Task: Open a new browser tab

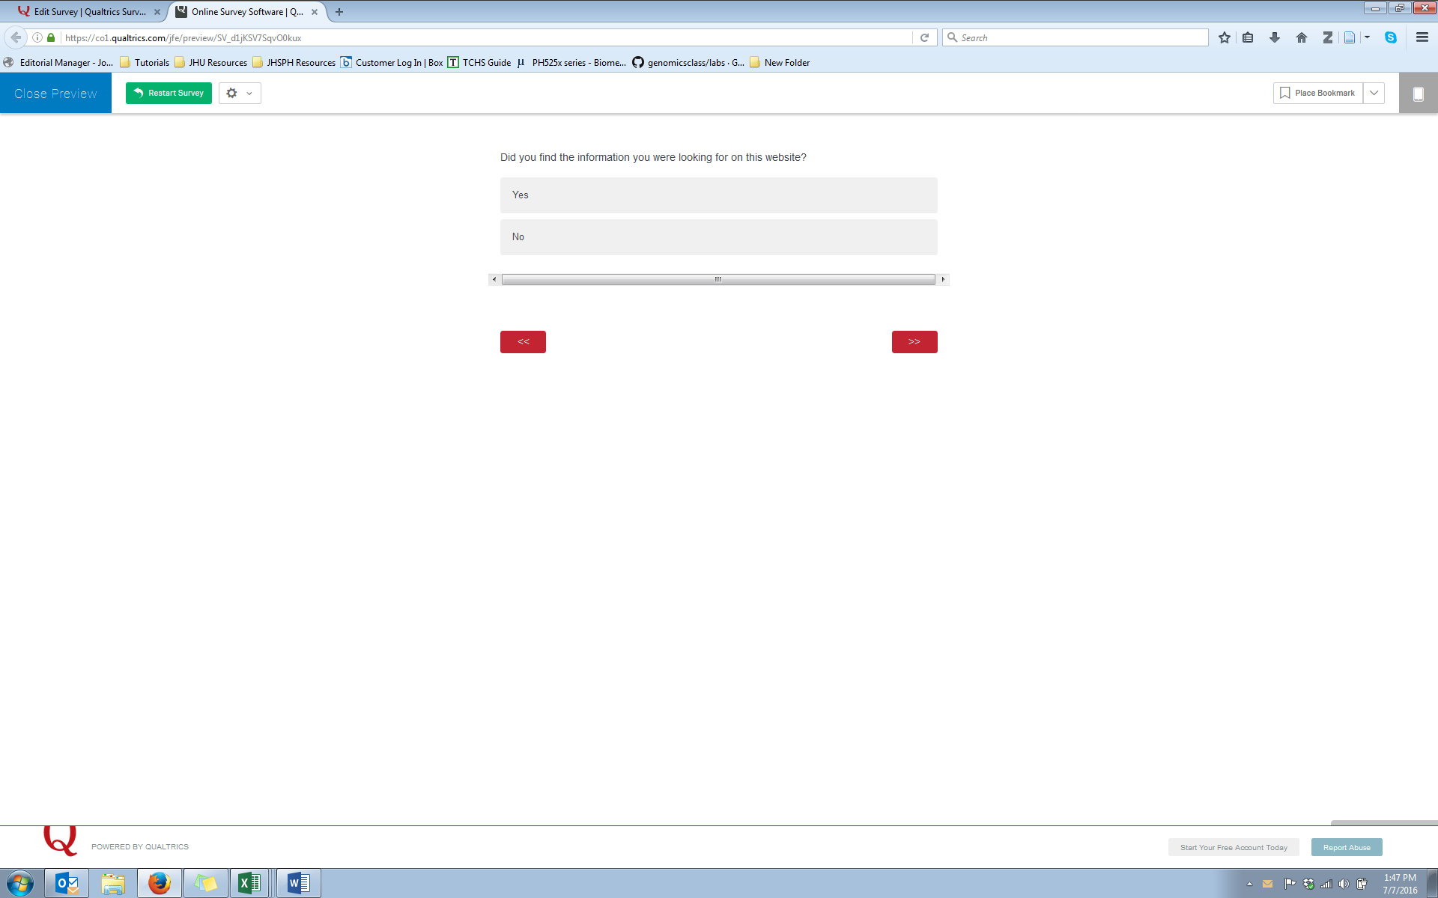Action: pyautogui.click(x=339, y=12)
